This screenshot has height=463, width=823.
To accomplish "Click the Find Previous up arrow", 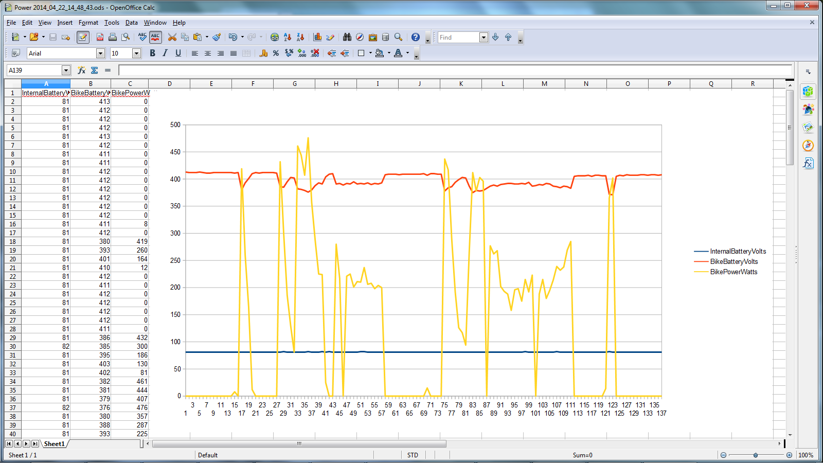I will point(508,37).
